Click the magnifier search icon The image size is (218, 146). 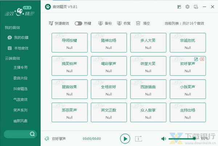click(x=32, y=134)
